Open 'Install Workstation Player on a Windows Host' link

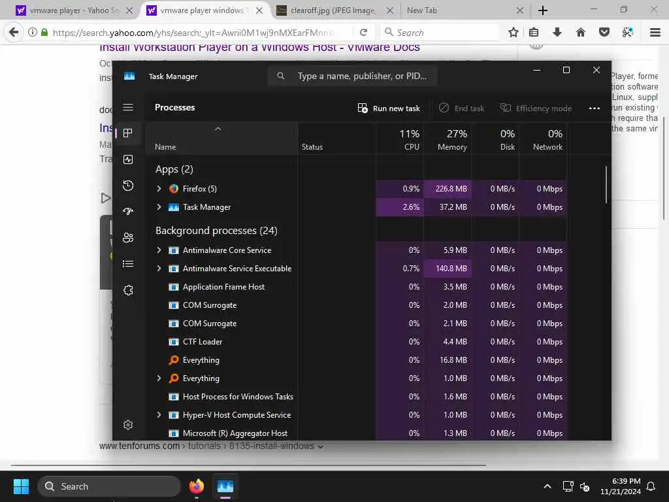coord(259,48)
